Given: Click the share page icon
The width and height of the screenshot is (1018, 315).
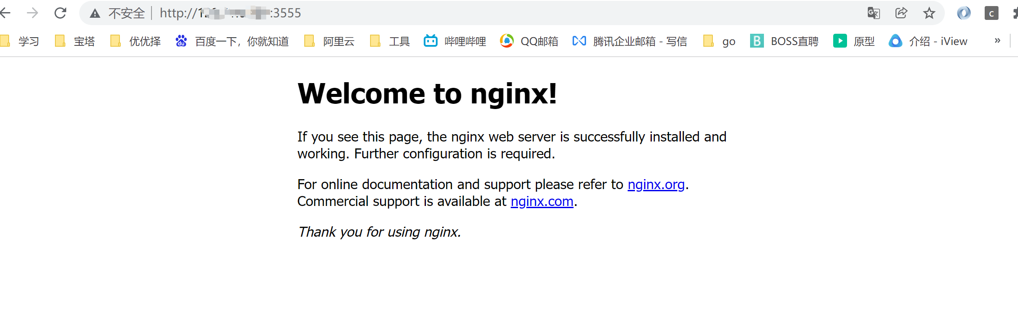Looking at the screenshot, I should pos(901,13).
